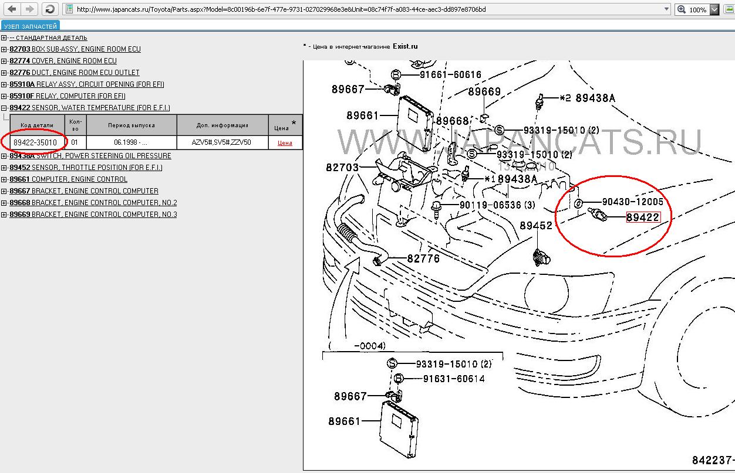Expand the 89661 Computer Engine Control node
The image size is (735, 473).
(4, 179)
